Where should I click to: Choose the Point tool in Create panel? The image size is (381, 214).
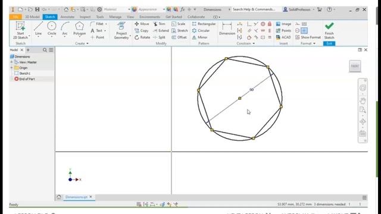(x=97, y=37)
